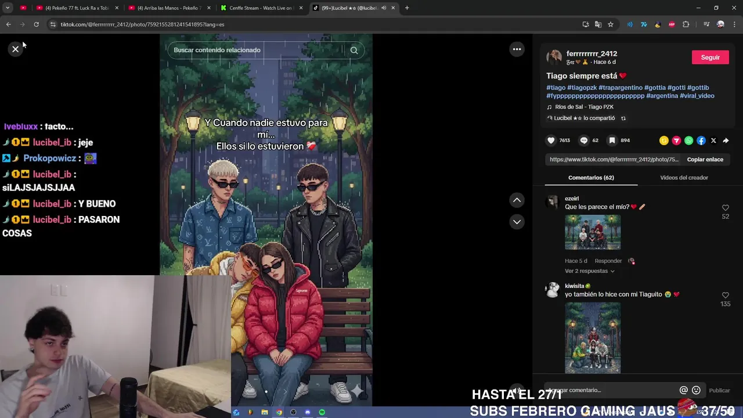Share the post on X
The width and height of the screenshot is (743, 418).
pos(713,140)
